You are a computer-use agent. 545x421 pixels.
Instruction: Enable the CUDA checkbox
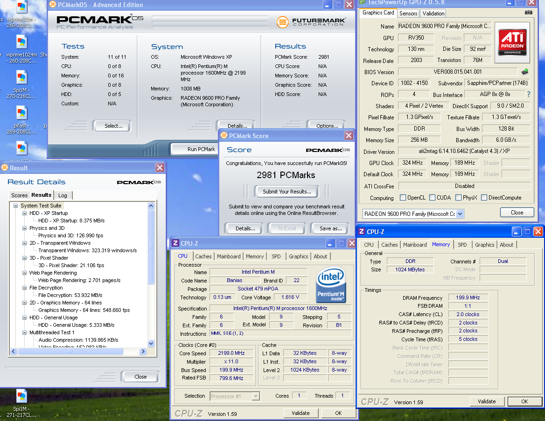pos(433,197)
